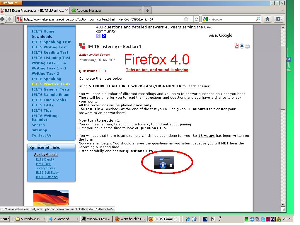The image size is (300, 225).
Task: Bookmark page with the star icon
Action: coord(186,19)
